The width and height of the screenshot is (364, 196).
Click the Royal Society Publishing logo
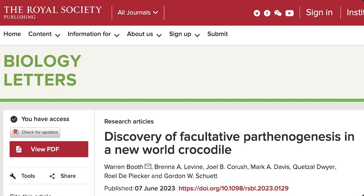click(53, 12)
